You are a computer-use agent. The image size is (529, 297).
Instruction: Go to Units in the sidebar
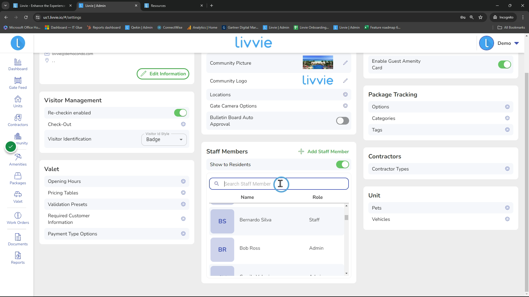pyautogui.click(x=18, y=102)
